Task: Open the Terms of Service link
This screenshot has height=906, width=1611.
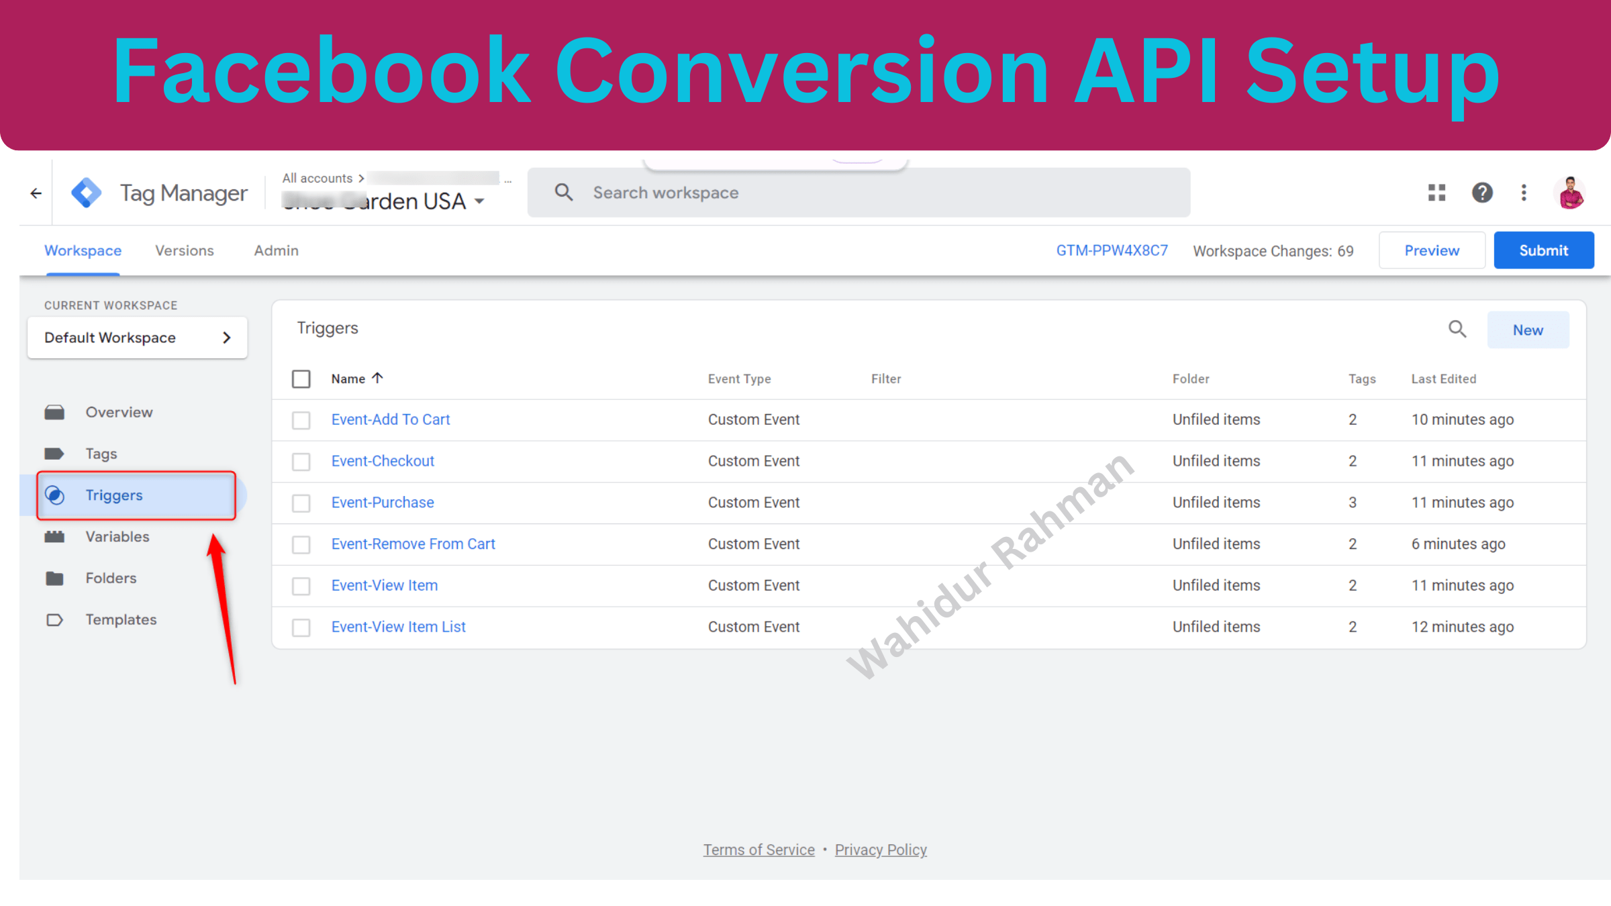Action: pos(759,850)
